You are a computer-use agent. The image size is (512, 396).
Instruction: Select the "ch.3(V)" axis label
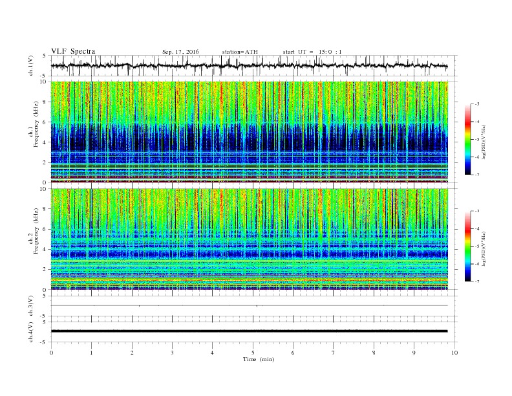point(30,306)
